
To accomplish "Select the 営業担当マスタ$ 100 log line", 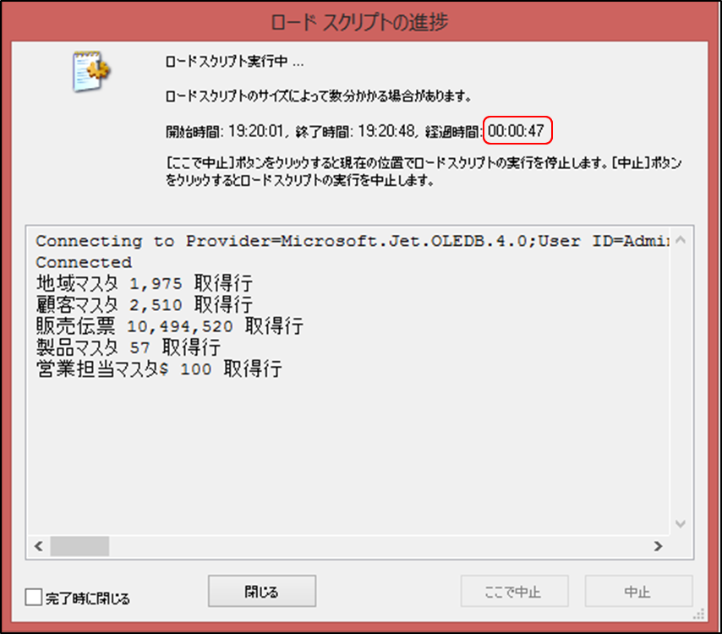I will (x=159, y=369).
